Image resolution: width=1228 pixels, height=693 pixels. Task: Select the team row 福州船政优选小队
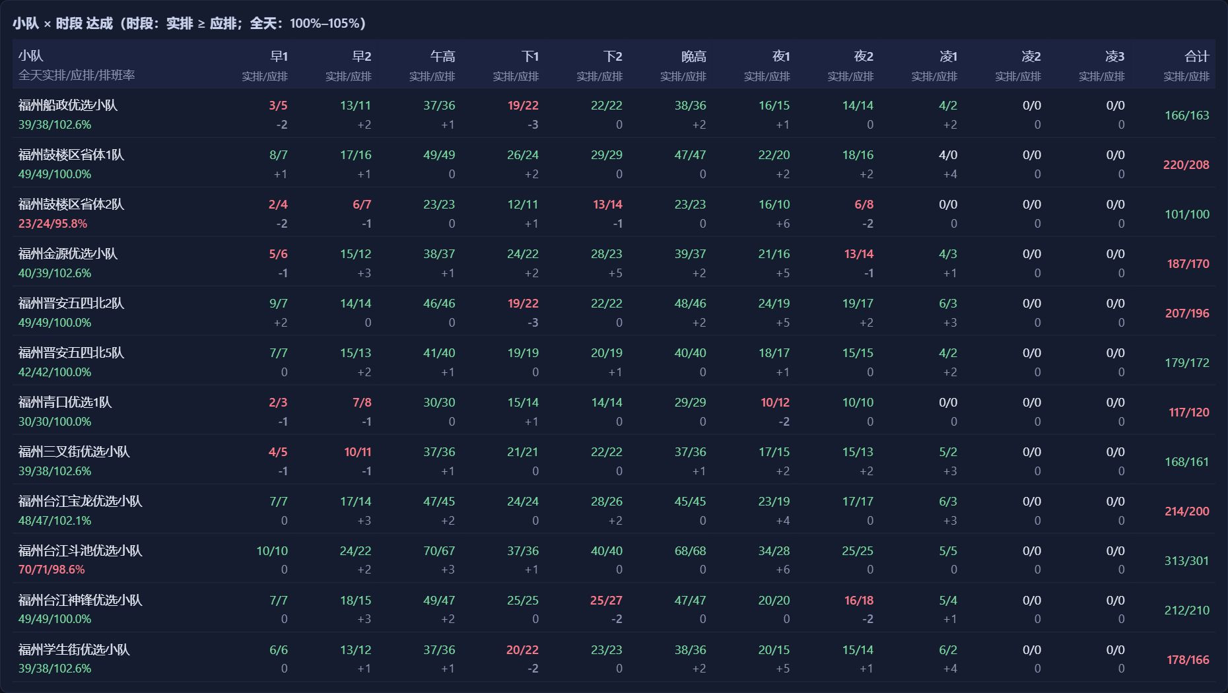click(x=614, y=114)
